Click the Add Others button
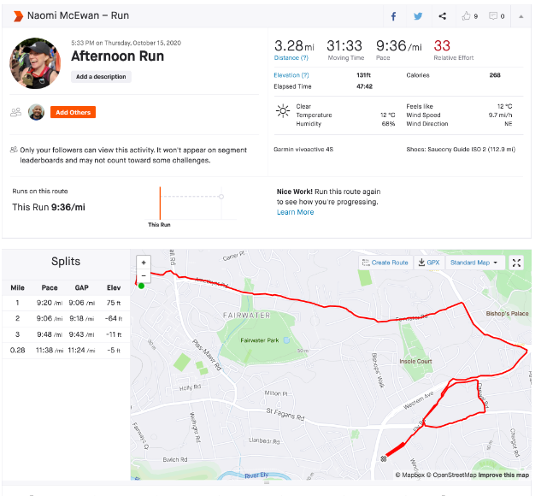 tap(73, 112)
